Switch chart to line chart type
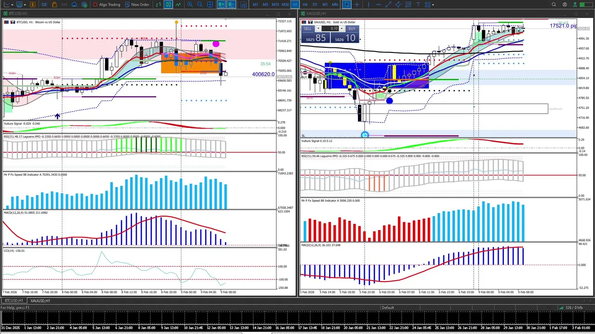This screenshot has height=334, width=595. click(178, 5)
